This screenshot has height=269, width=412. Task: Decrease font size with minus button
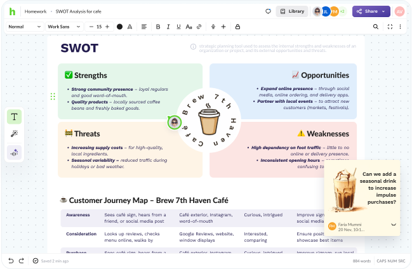[91, 27]
